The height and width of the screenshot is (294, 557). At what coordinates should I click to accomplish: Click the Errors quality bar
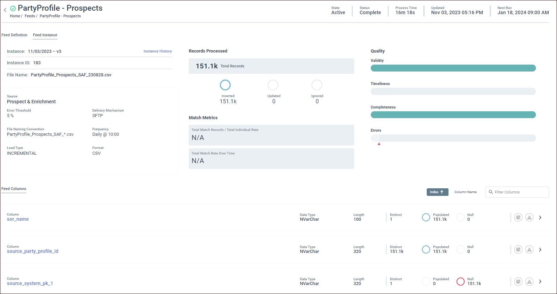coord(453,138)
